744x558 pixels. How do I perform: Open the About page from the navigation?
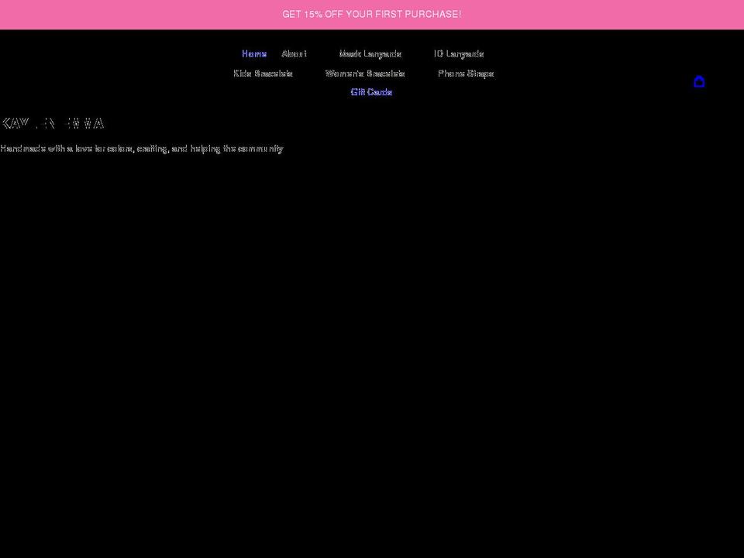point(294,53)
